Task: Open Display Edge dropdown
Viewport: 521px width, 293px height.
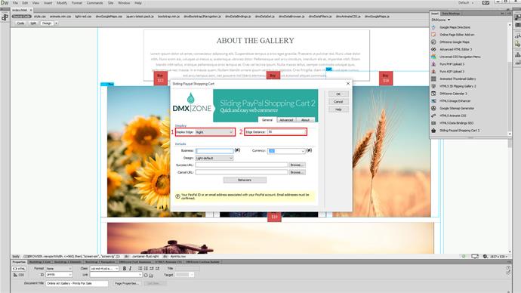Action: click(214, 132)
